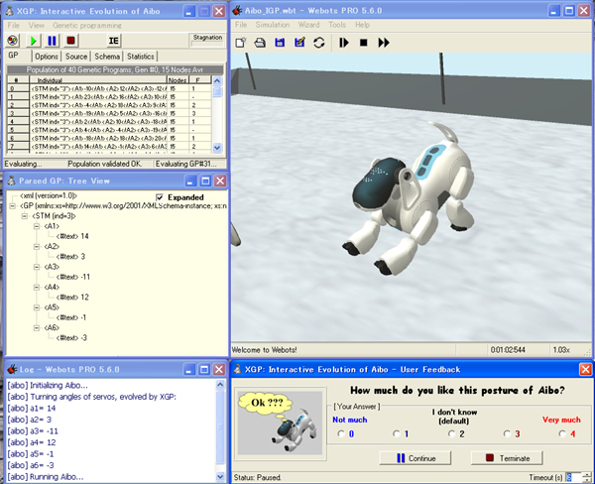Click the Terminate button in User Feedback

(507, 458)
